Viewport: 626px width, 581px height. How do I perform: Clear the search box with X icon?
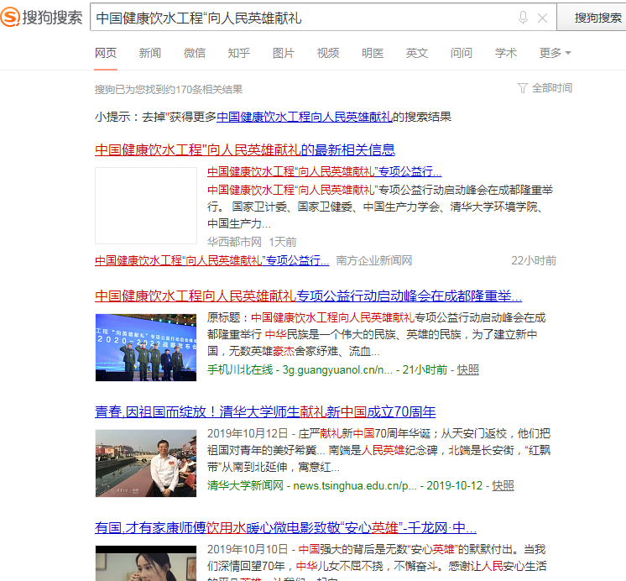[x=543, y=18]
